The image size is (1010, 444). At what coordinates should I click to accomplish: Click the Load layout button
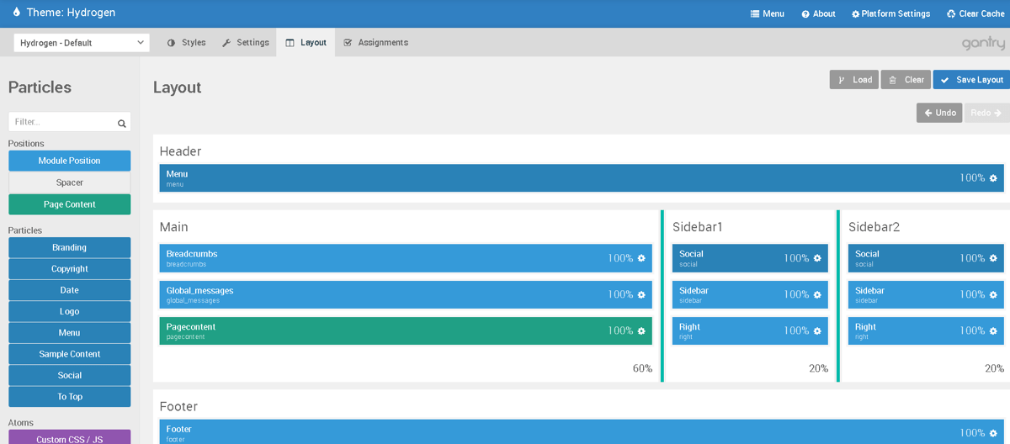(x=853, y=80)
